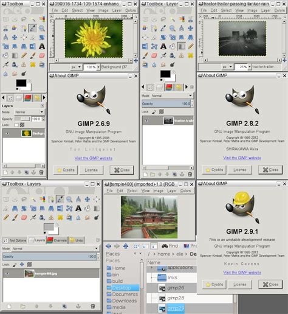
Task: Open Colors menu in the tractor-trailer window
Action: pyautogui.click(x=279, y=10)
